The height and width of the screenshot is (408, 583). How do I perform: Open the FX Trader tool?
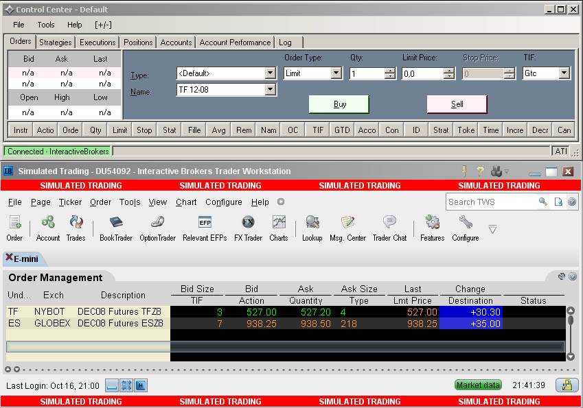248,228
